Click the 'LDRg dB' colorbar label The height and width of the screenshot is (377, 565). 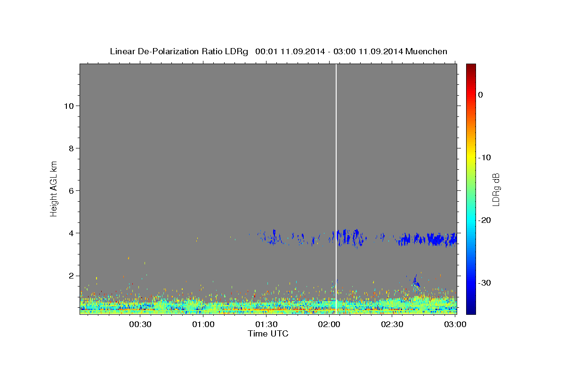[496, 189]
